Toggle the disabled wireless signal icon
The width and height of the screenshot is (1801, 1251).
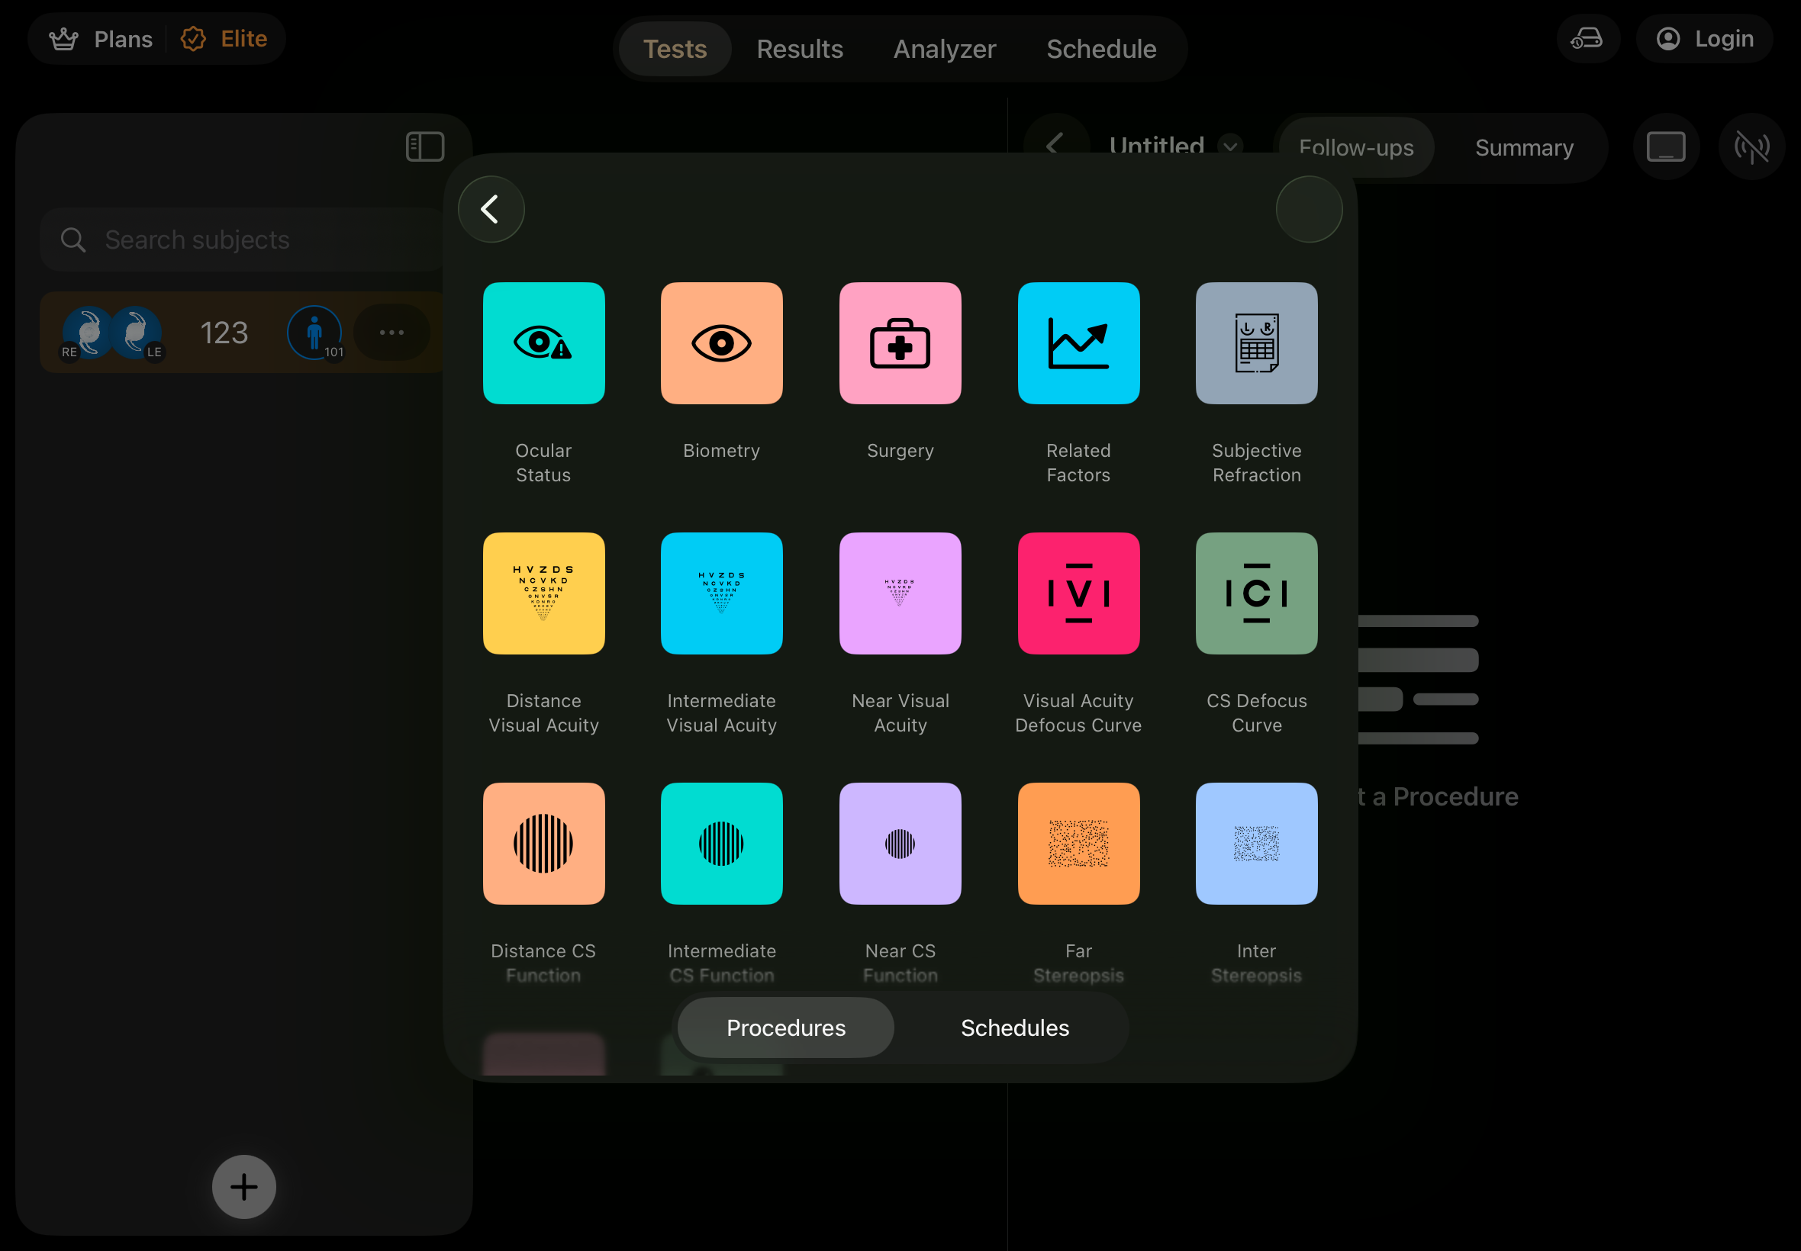click(x=1751, y=146)
